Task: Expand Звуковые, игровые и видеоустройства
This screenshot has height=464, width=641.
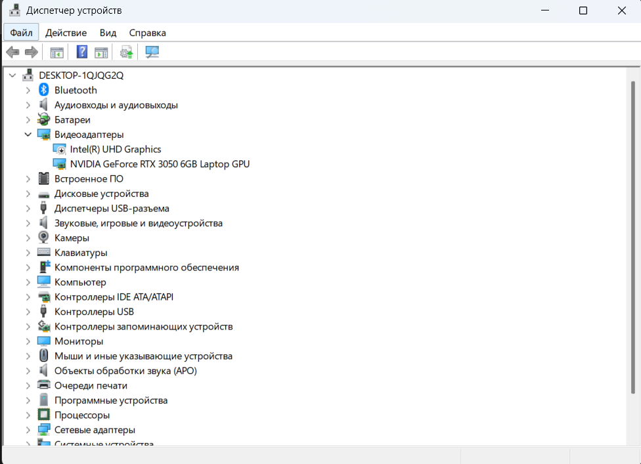Action: pyautogui.click(x=28, y=223)
